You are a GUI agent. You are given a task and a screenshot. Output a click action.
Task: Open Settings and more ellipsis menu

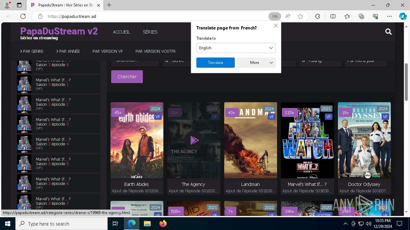pos(389,16)
